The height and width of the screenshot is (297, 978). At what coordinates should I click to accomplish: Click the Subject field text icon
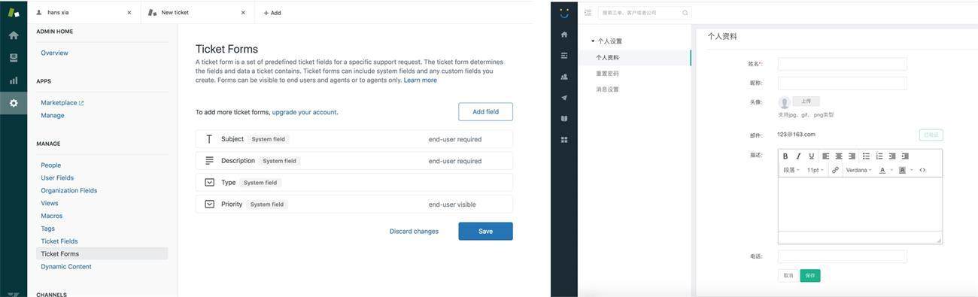coord(209,139)
